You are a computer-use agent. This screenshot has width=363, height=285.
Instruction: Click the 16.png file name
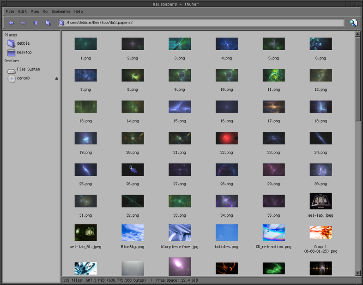tap(226, 121)
